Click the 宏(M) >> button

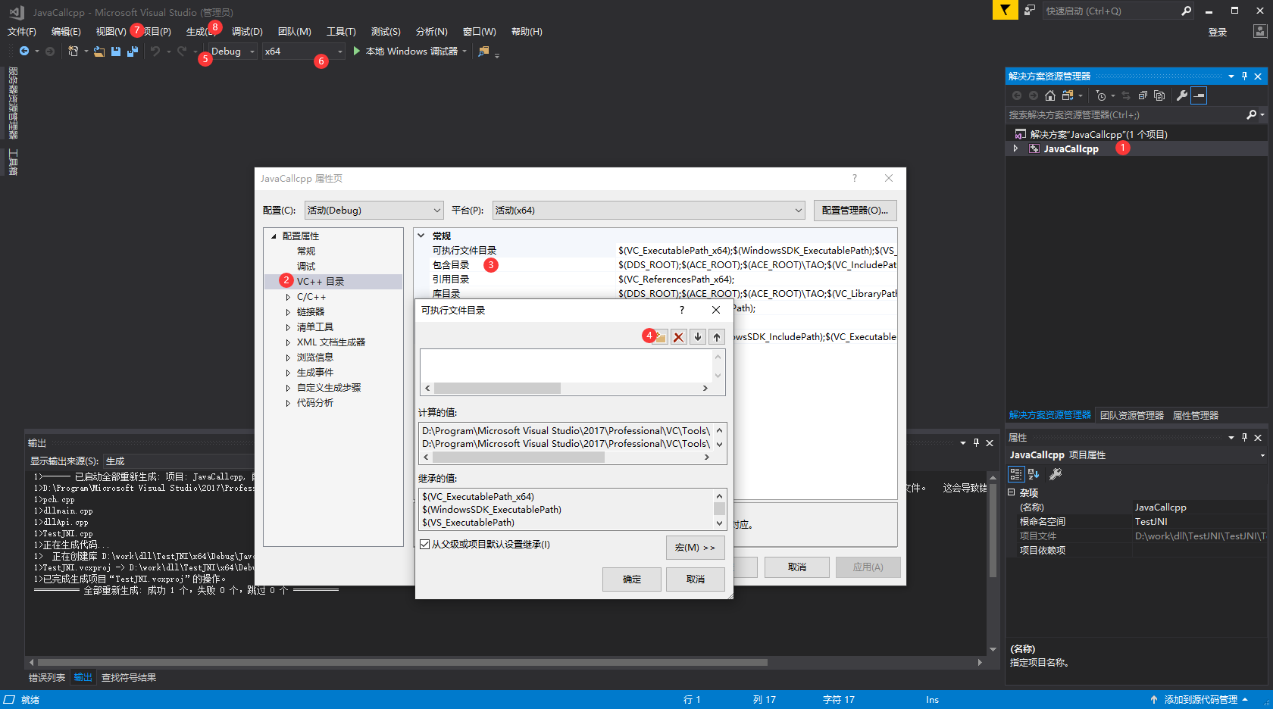[x=695, y=547]
